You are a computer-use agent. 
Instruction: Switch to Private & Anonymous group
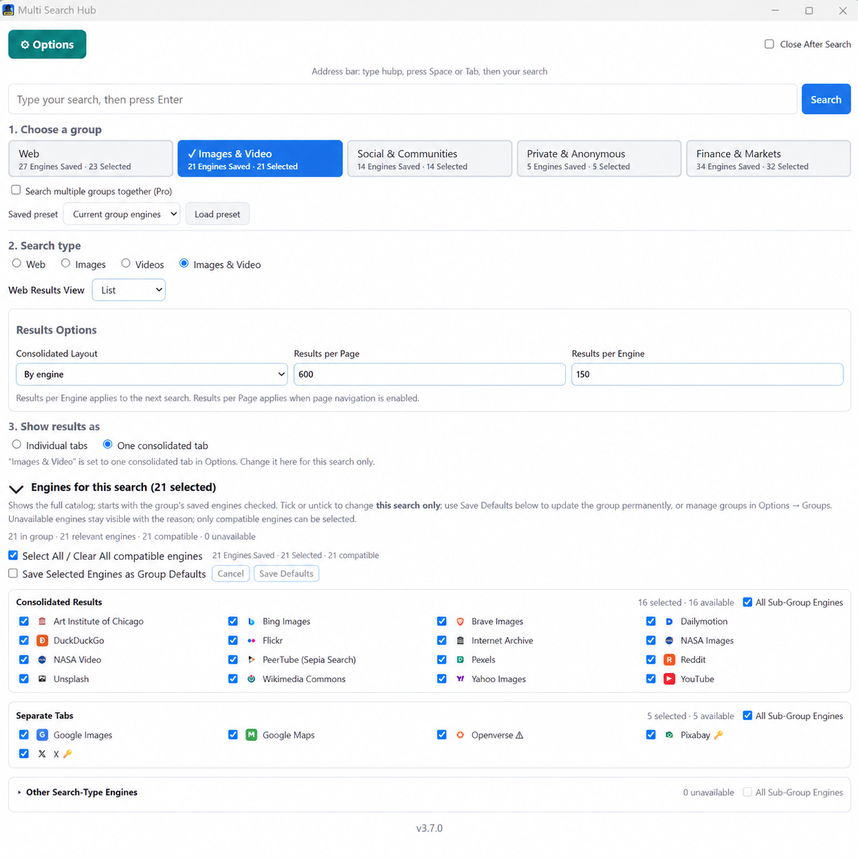(x=599, y=159)
